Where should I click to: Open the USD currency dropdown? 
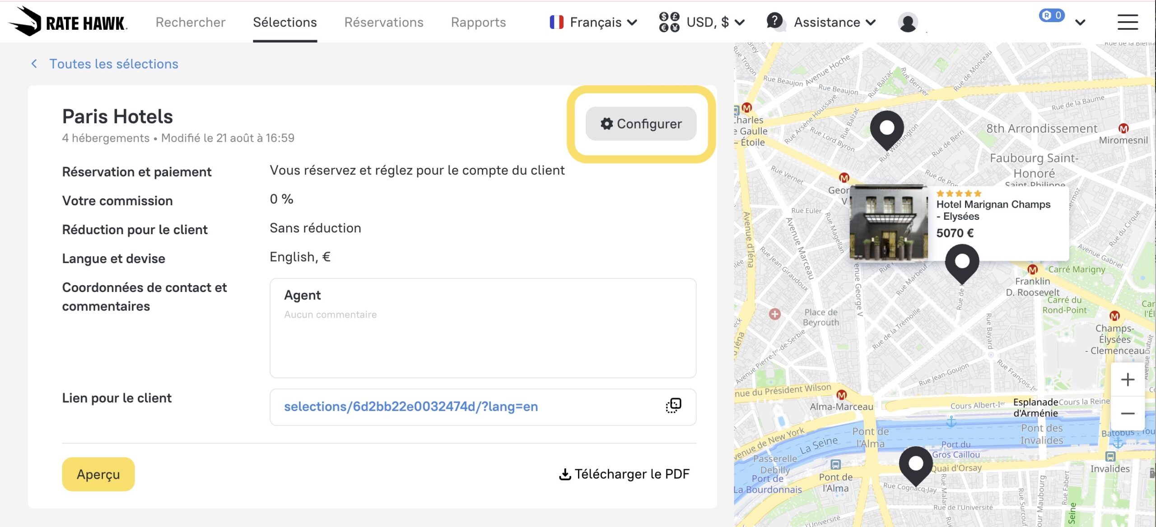point(702,22)
